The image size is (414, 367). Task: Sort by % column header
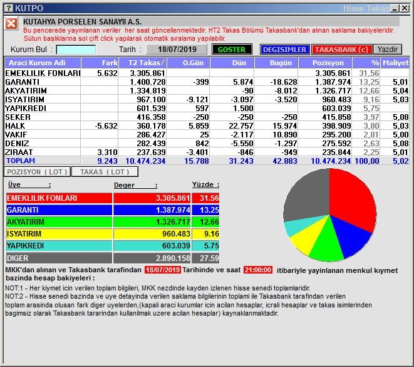pos(366,63)
